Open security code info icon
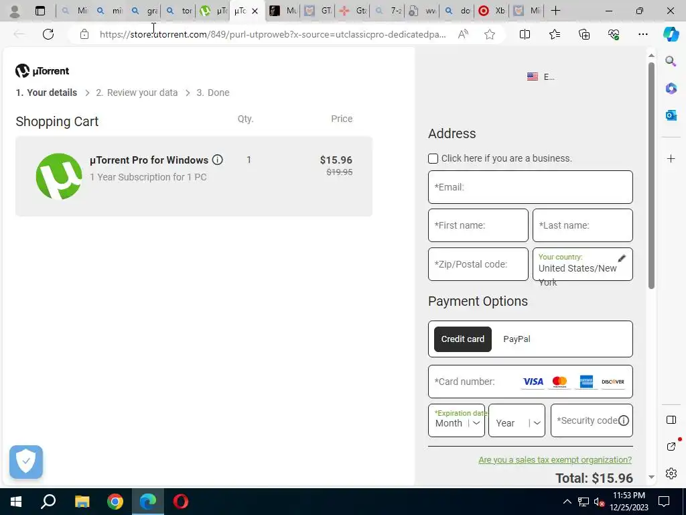This screenshot has width=686, height=515. (x=624, y=420)
